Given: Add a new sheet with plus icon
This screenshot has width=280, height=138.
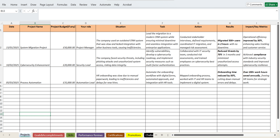Looking at the screenshot, I should point(162,135).
